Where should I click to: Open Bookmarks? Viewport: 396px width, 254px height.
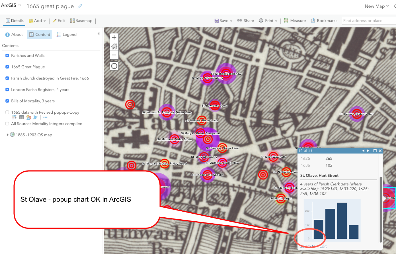tap(324, 20)
